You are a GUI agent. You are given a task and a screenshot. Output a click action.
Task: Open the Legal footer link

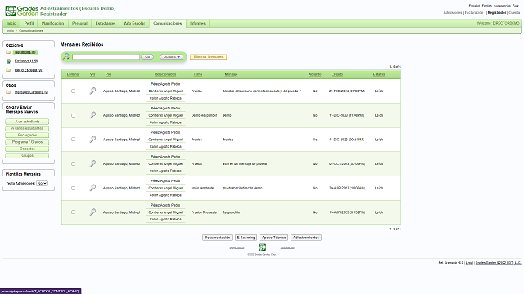point(469,263)
